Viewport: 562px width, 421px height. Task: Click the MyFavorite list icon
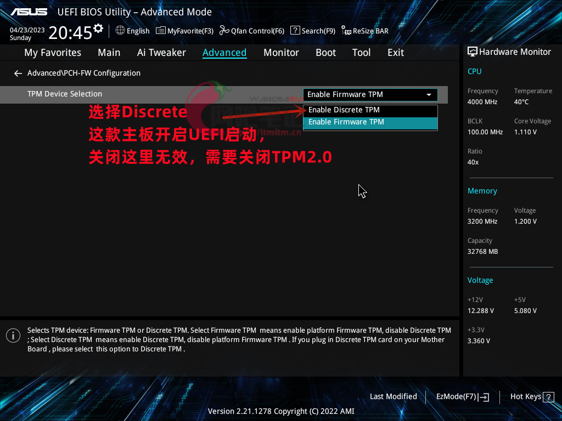(161, 31)
